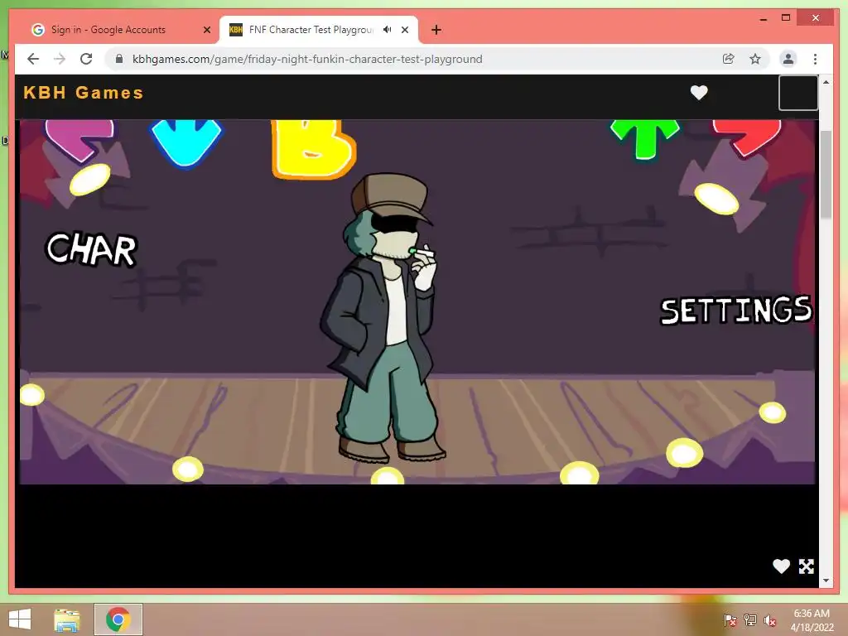Select the FNF Character Test Playground tab
848x636 pixels.
[x=311, y=30]
